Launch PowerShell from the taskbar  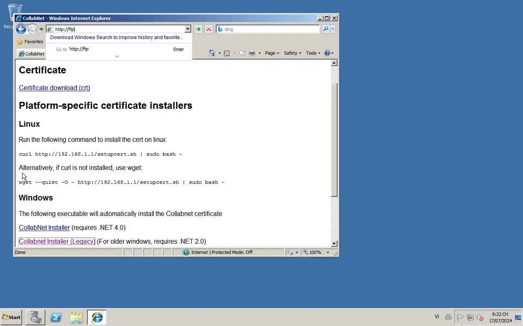point(56,317)
